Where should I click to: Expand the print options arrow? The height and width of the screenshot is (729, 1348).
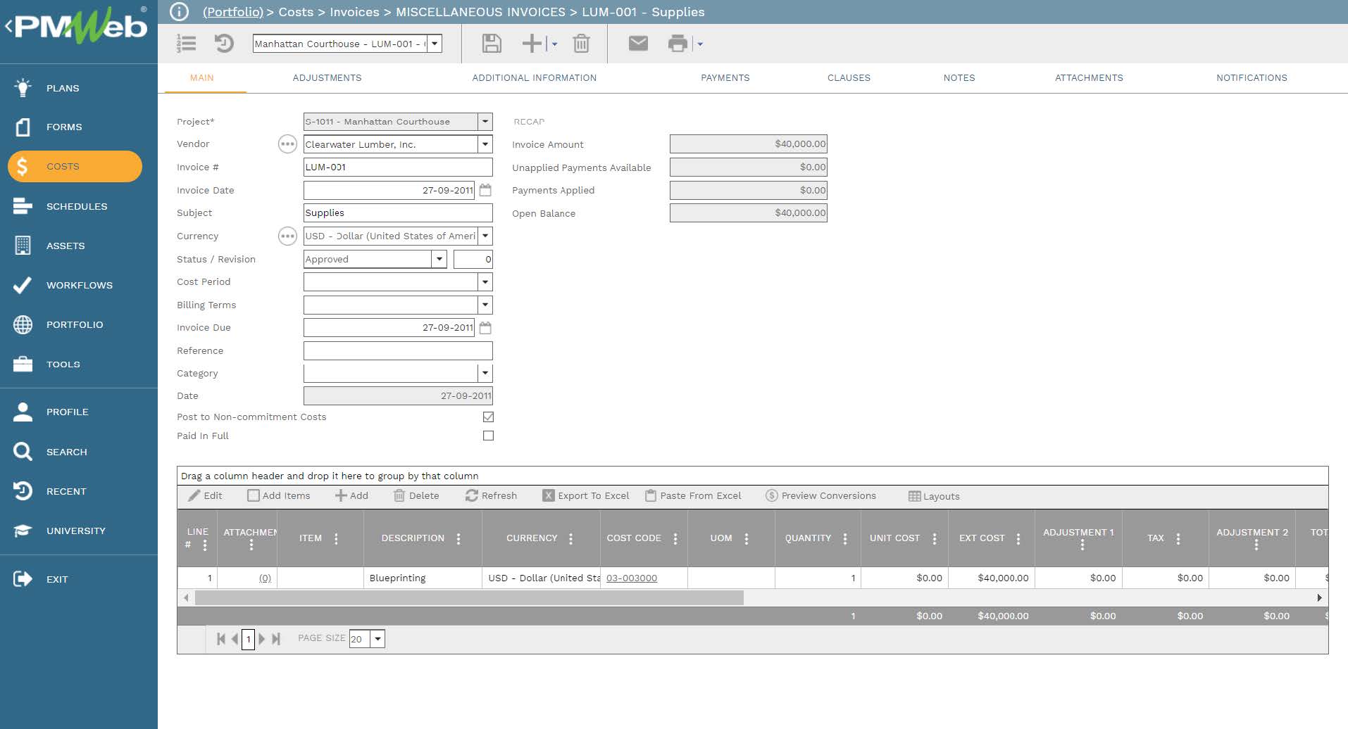[x=699, y=44]
